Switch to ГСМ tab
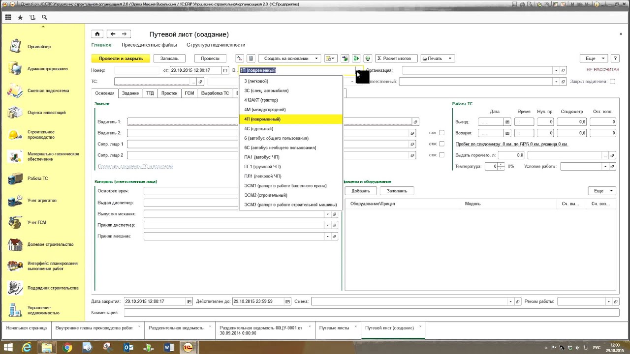Screen dimensions: 630x354 pyautogui.click(x=189, y=93)
